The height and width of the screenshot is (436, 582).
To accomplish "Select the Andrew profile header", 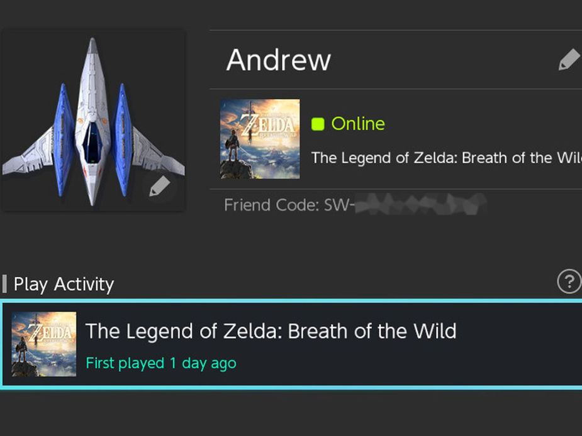I will click(278, 60).
